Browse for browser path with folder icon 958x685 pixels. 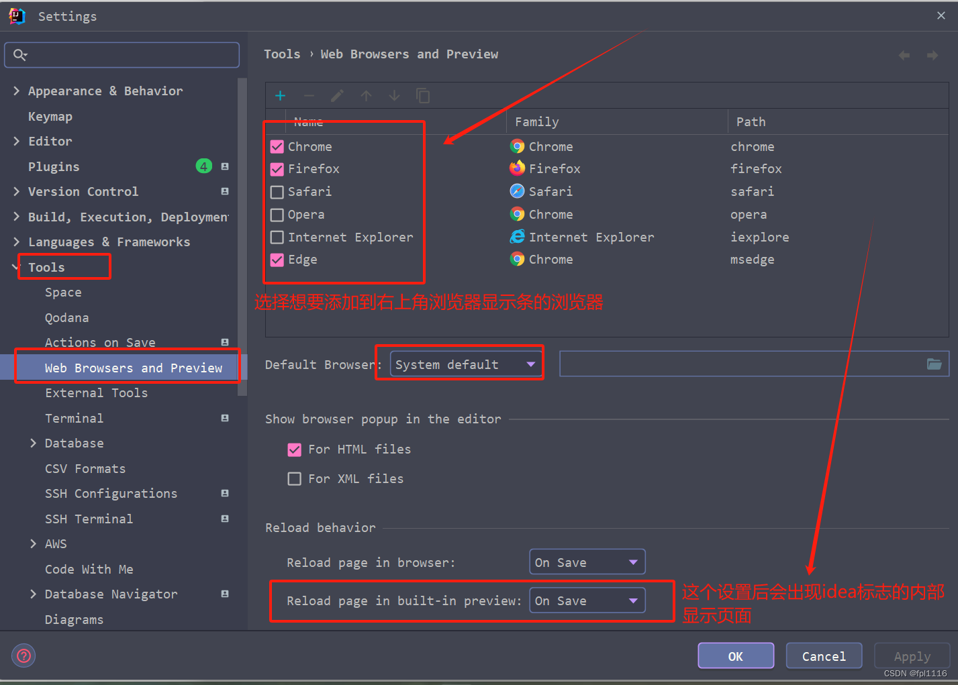[934, 364]
